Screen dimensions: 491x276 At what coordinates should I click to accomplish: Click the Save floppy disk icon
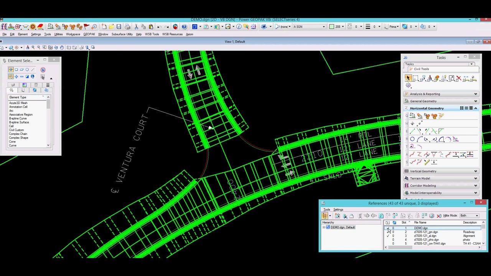[x=119, y=26]
